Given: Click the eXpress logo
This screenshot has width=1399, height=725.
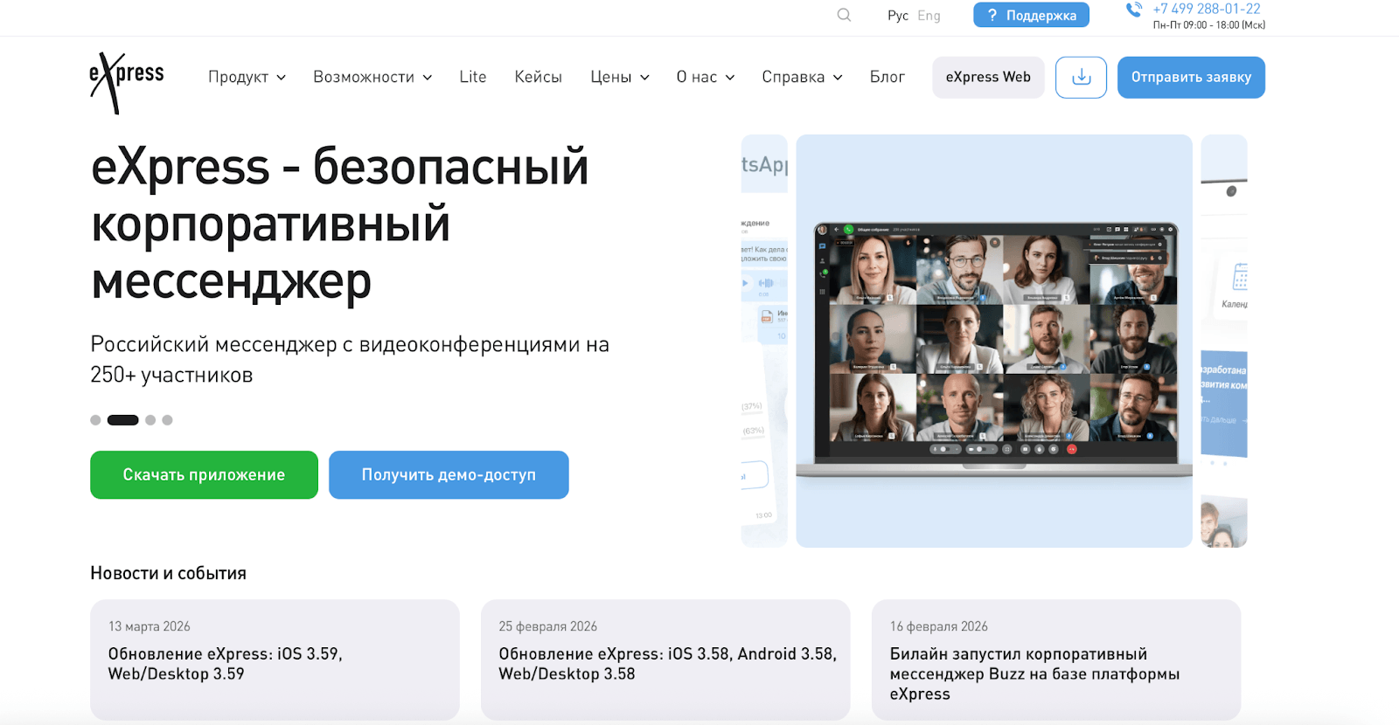Looking at the screenshot, I should [126, 81].
